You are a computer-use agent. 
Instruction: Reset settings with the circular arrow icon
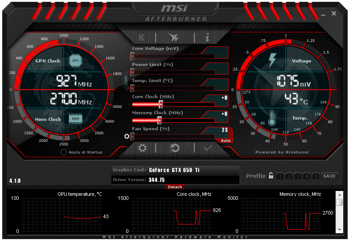point(175,148)
